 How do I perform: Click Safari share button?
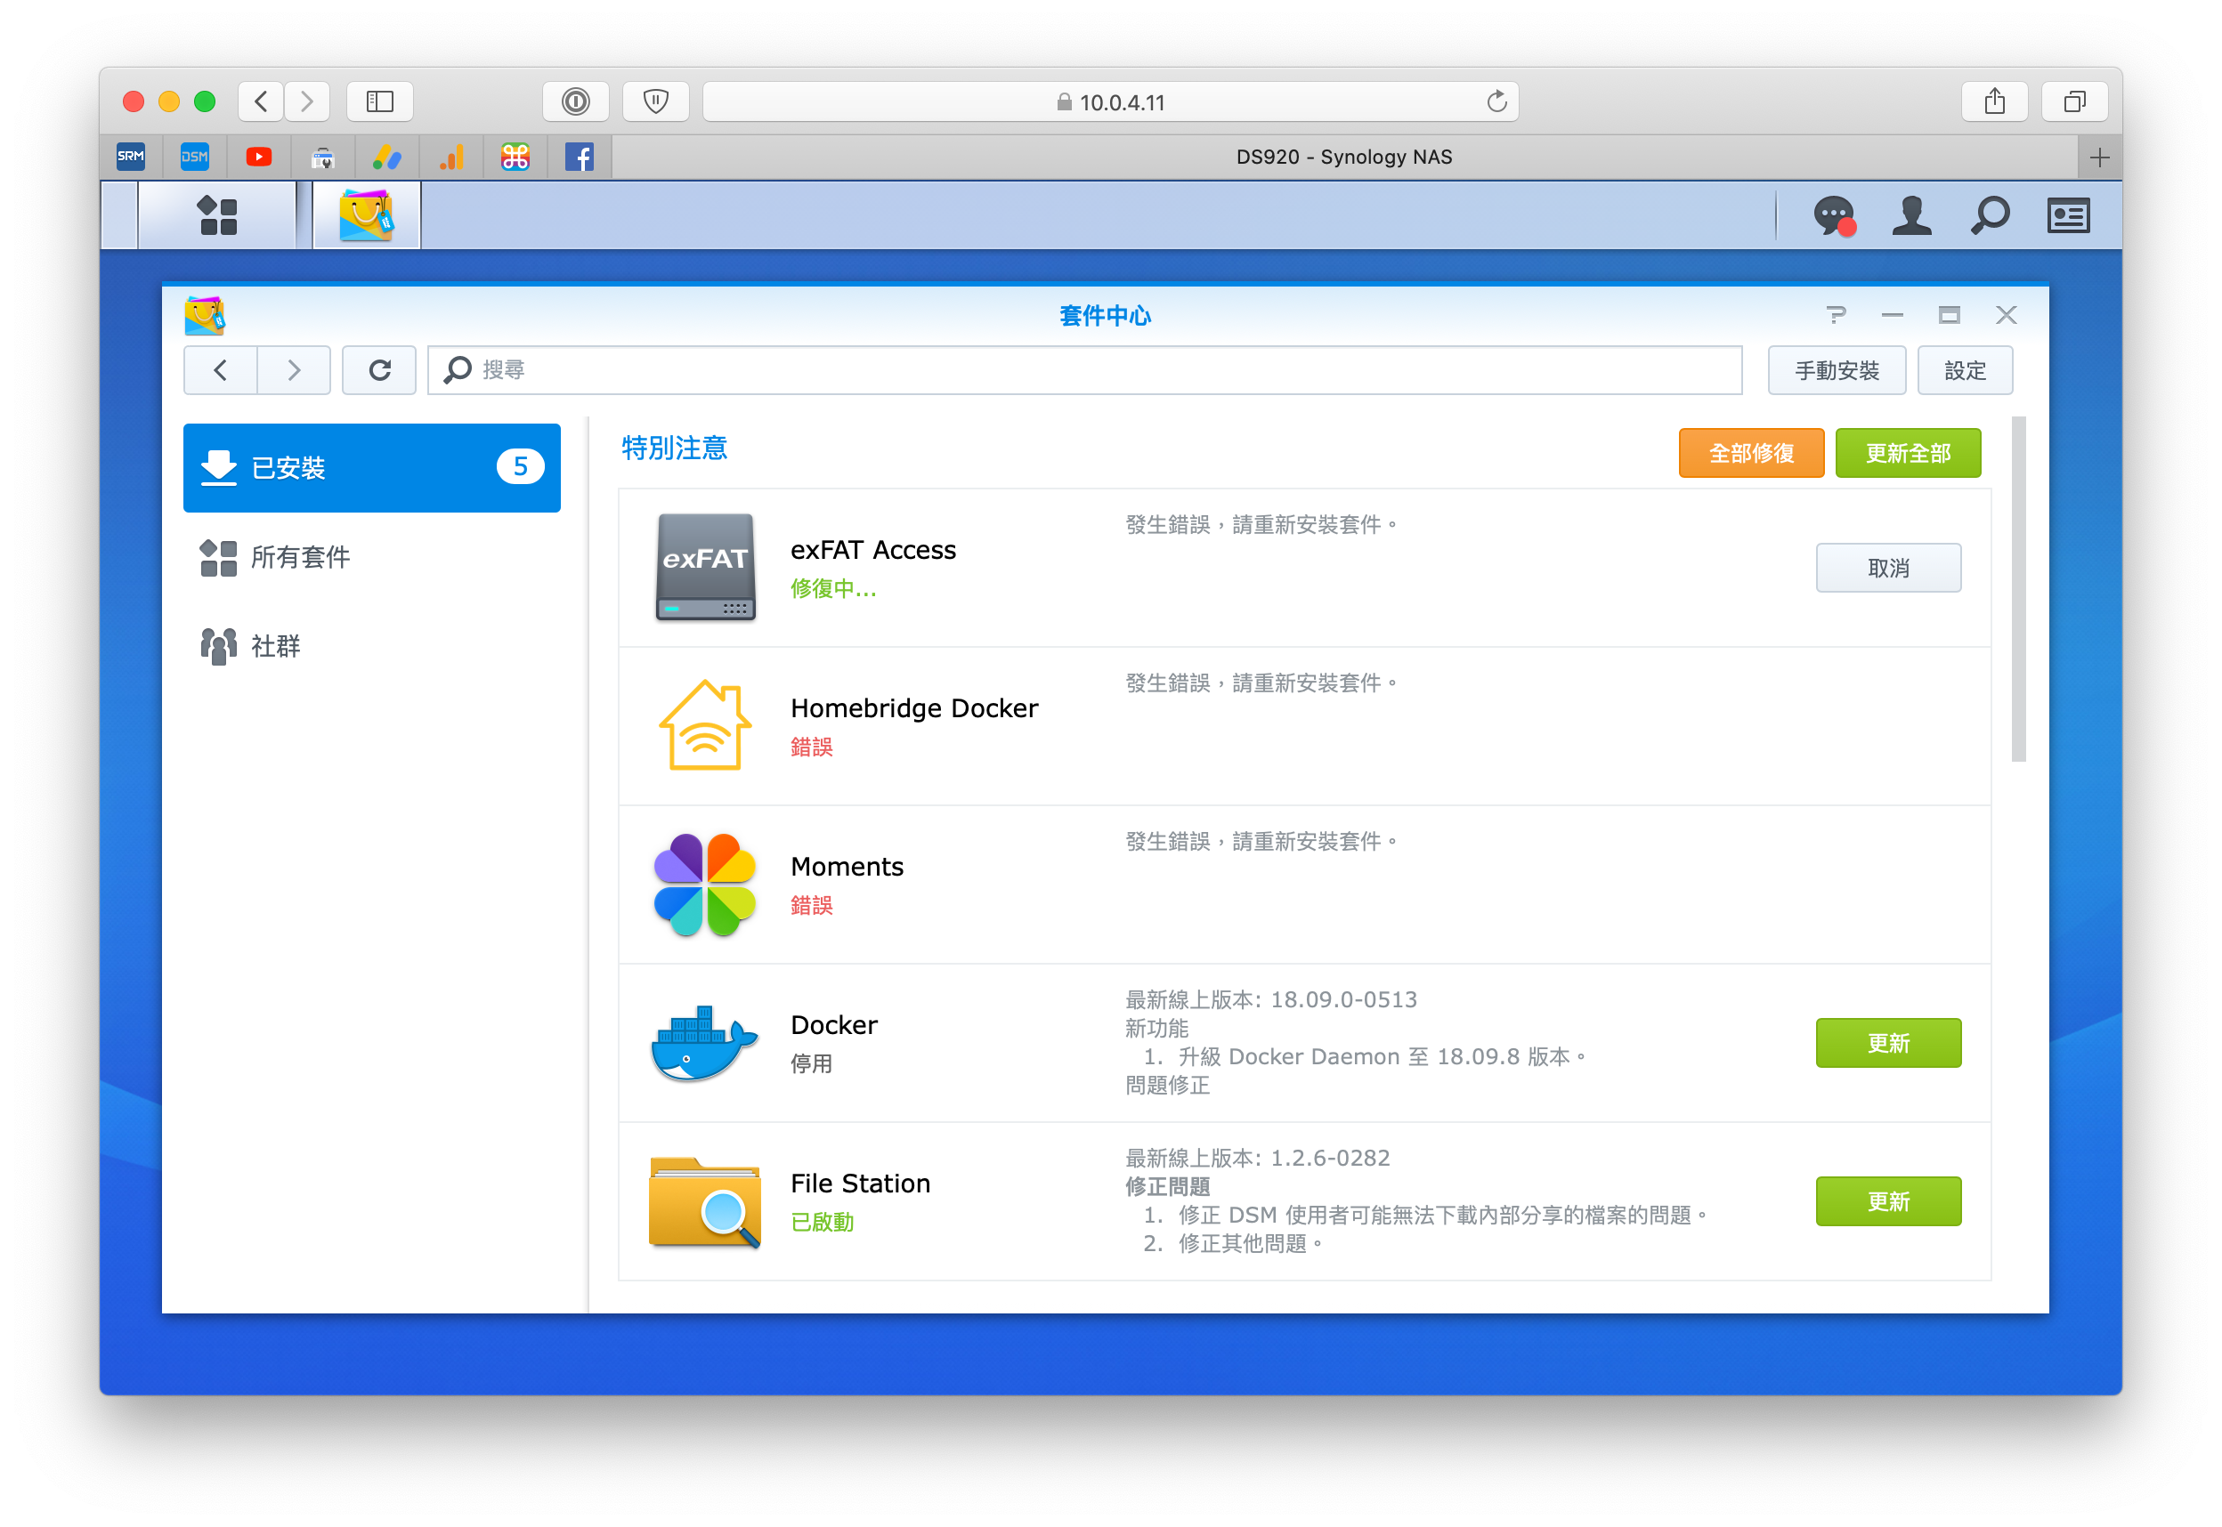click(x=1994, y=101)
